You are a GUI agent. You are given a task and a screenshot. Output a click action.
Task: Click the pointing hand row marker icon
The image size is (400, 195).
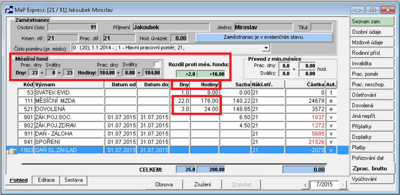tap(12, 151)
